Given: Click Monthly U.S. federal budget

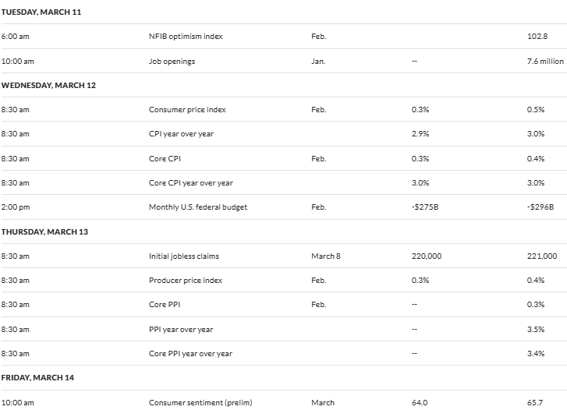Looking at the screenshot, I should tap(198, 207).
